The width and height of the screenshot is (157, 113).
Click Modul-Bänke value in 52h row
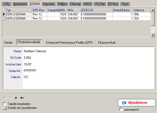coord(123,18)
